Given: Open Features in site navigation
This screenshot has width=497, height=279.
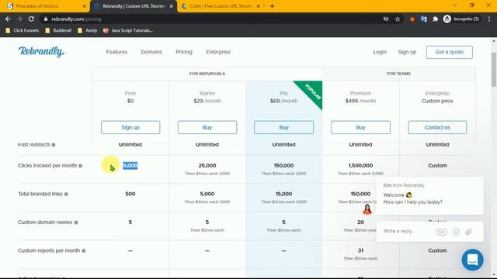Looking at the screenshot, I should click(116, 52).
